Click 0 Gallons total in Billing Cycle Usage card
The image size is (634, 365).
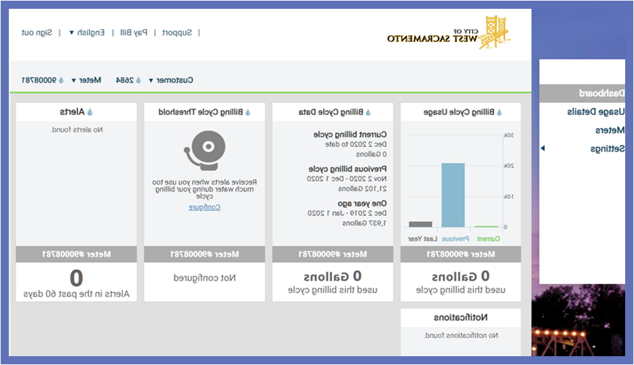[x=461, y=277]
